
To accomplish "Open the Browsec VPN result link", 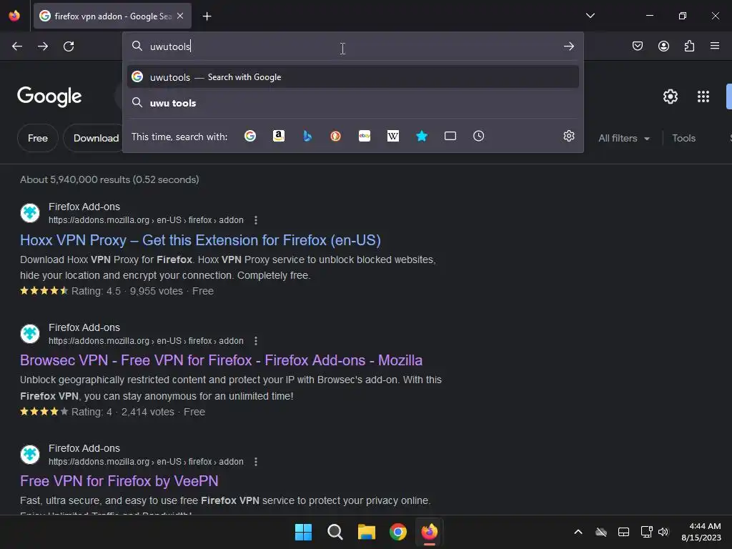I will [x=222, y=360].
